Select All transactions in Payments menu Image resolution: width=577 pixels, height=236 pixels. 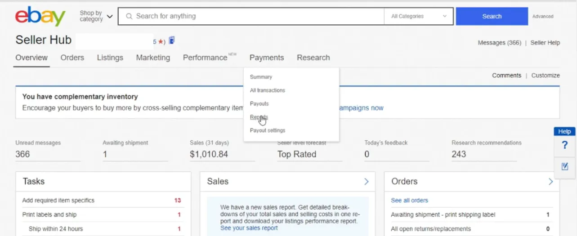pyautogui.click(x=268, y=90)
